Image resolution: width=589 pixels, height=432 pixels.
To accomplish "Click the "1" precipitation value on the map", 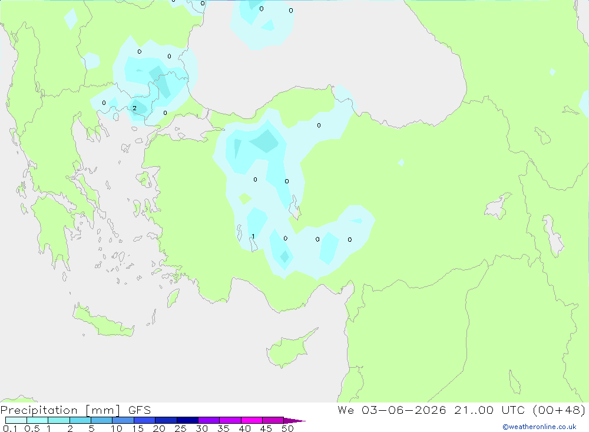I will tap(253, 236).
